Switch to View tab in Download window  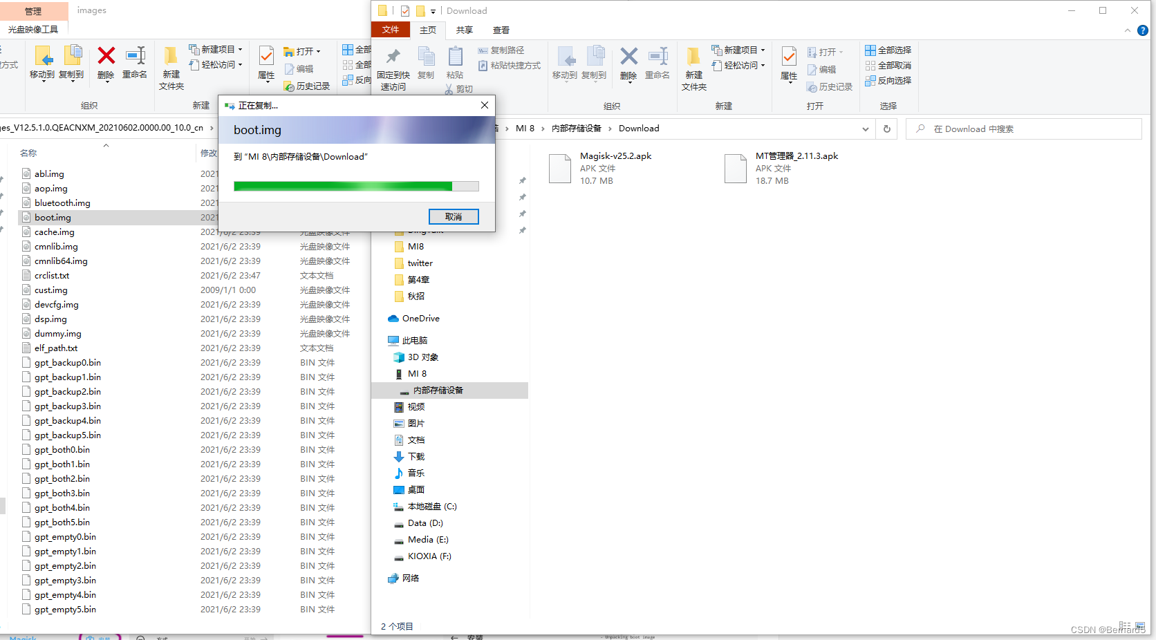501,30
